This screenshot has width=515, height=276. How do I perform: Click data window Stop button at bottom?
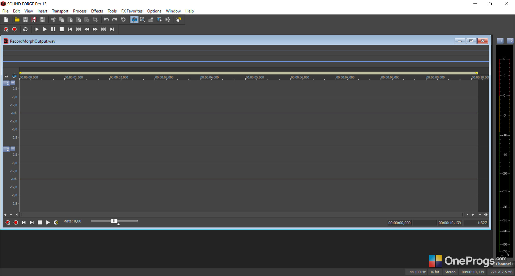pyautogui.click(x=40, y=222)
